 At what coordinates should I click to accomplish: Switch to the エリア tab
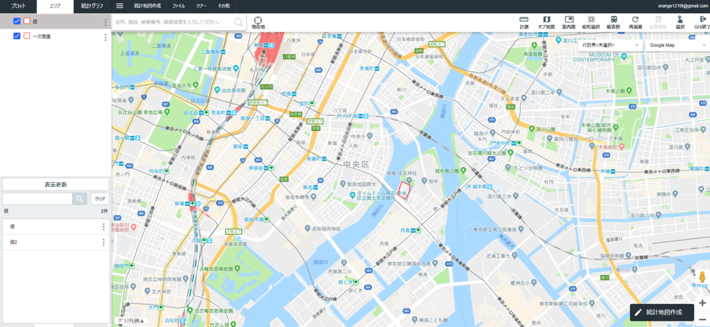55,6
